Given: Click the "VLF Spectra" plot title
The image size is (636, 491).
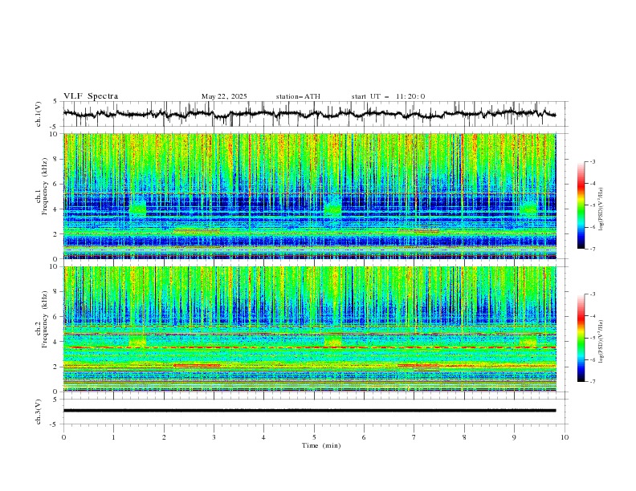Looking at the screenshot, I should pos(91,96).
